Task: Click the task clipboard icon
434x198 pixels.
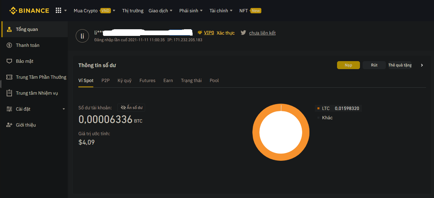Action: (x=9, y=93)
